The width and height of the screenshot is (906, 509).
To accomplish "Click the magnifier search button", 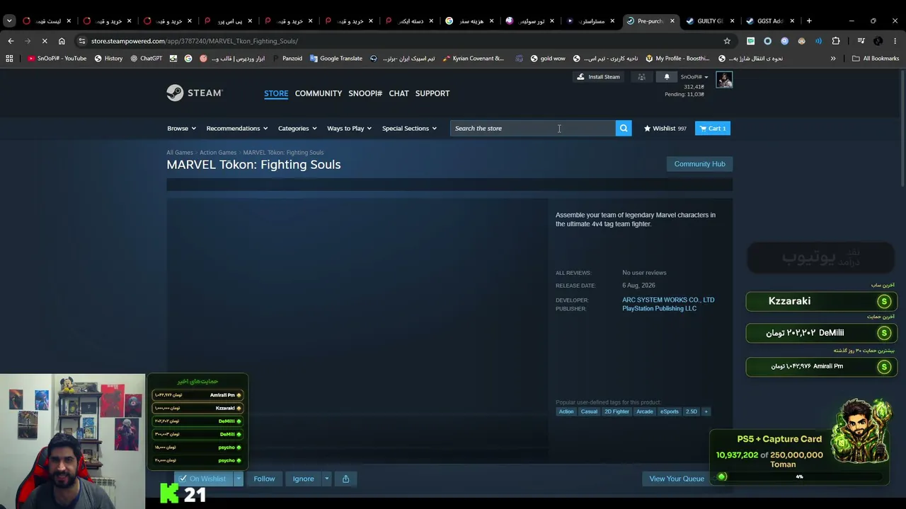I will click(624, 128).
